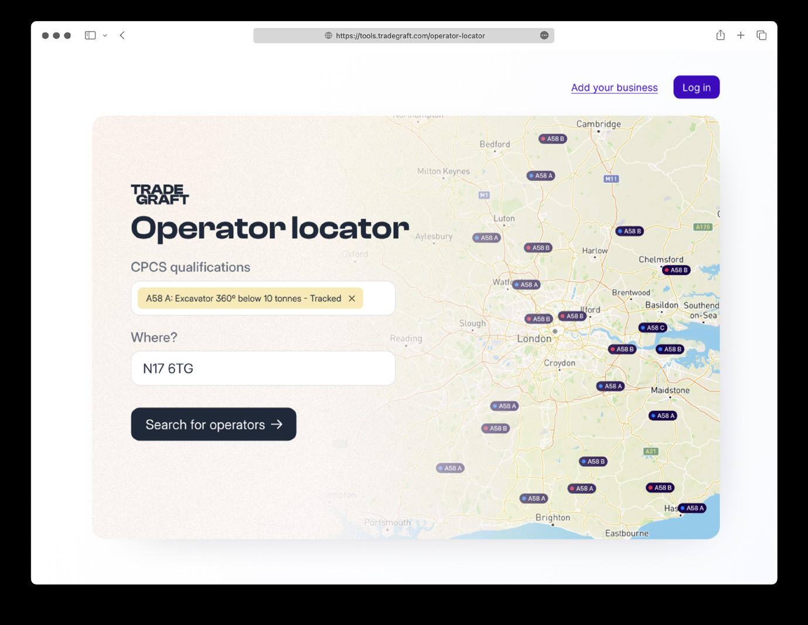This screenshot has width=808, height=625.
Task: Click the Eastbourne label on the map
Action: pyautogui.click(x=627, y=533)
